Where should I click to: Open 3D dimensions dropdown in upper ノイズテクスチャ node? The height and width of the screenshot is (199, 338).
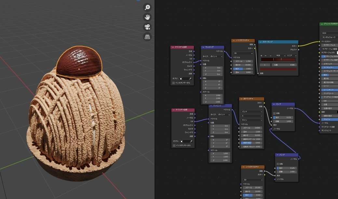[243, 53]
